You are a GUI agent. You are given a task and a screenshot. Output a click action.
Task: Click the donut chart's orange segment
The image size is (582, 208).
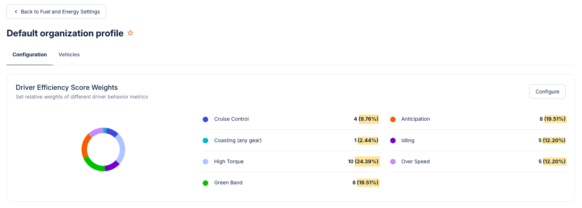point(85,145)
